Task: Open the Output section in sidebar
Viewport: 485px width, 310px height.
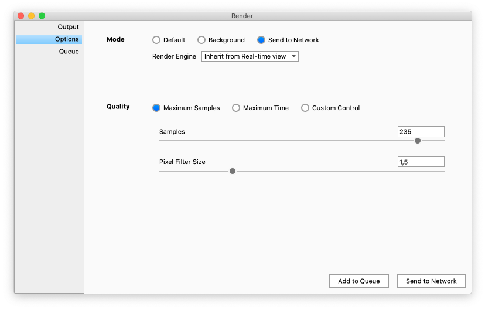Action: click(67, 27)
